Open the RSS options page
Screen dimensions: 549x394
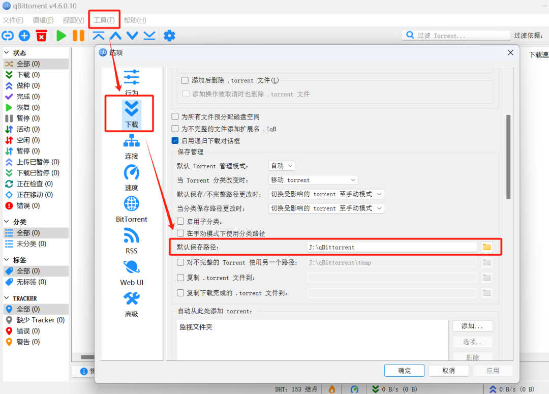pyautogui.click(x=132, y=241)
